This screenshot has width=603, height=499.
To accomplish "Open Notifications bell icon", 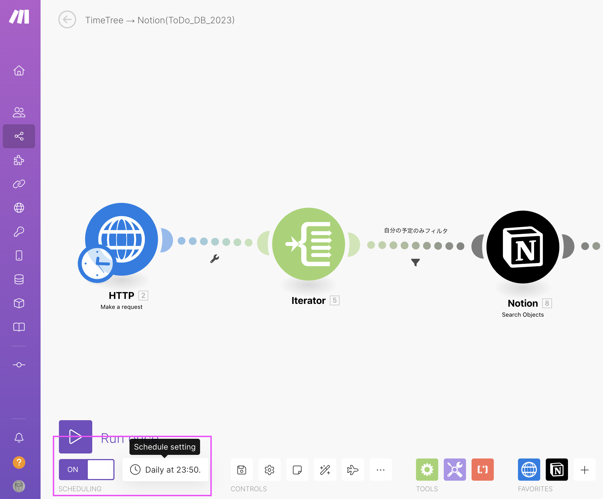I will tap(19, 438).
